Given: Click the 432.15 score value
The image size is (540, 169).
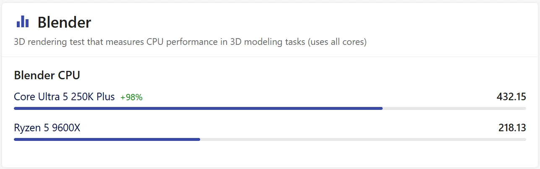Looking at the screenshot, I should 511,97.
